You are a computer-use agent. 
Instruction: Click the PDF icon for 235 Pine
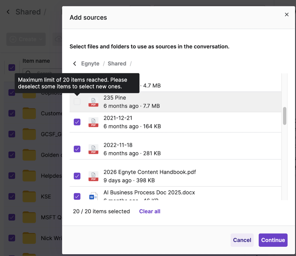click(93, 102)
